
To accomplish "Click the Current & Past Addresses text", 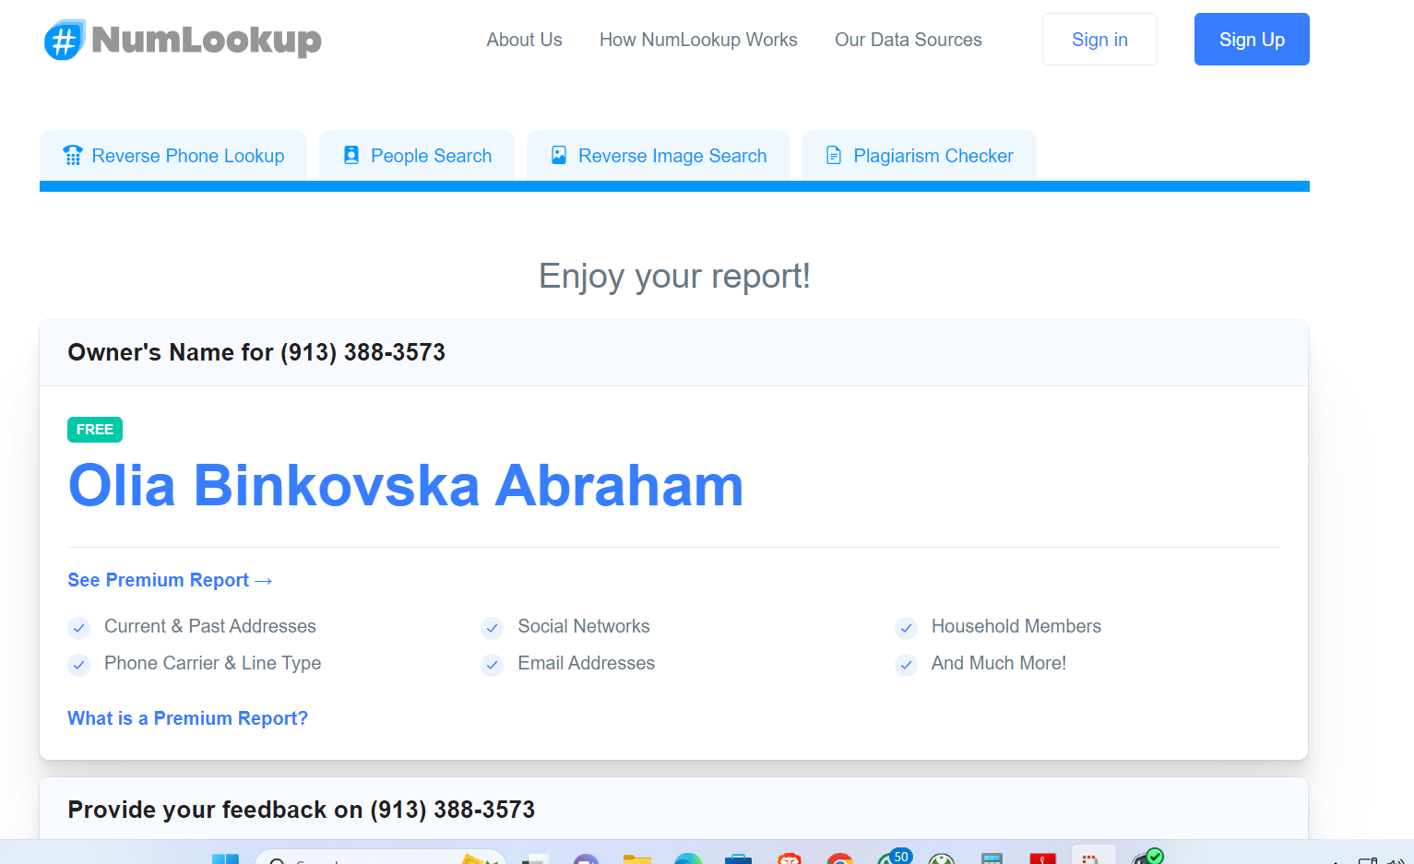I will pyautogui.click(x=210, y=626).
